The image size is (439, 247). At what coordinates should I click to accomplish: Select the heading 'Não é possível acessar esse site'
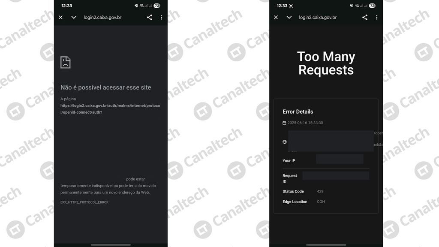tap(106, 87)
